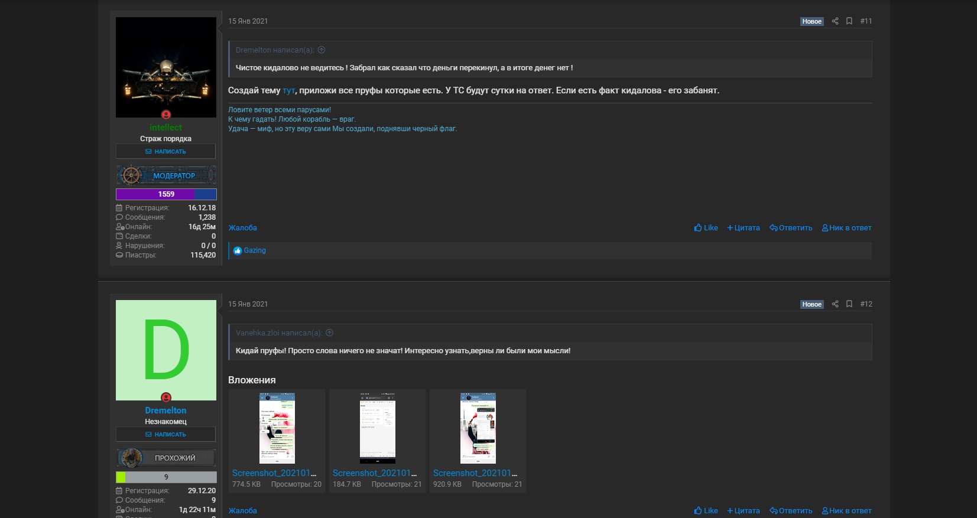Open intellect's avatar image
Viewport: 977px width, 518px height.
pyautogui.click(x=166, y=67)
